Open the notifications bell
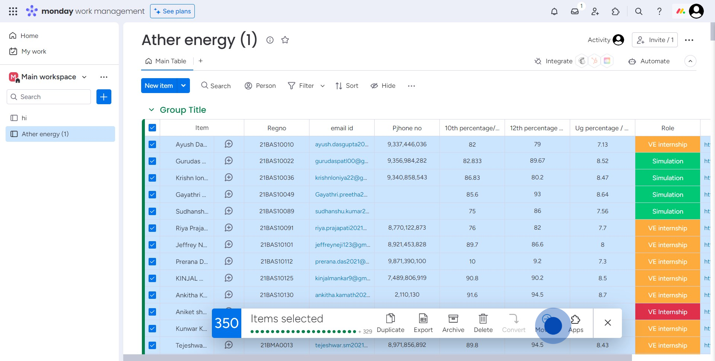 tap(554, 12)
